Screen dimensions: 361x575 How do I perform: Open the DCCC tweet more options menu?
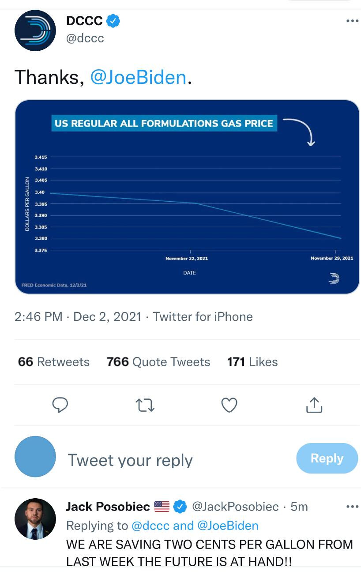(352, 21)
